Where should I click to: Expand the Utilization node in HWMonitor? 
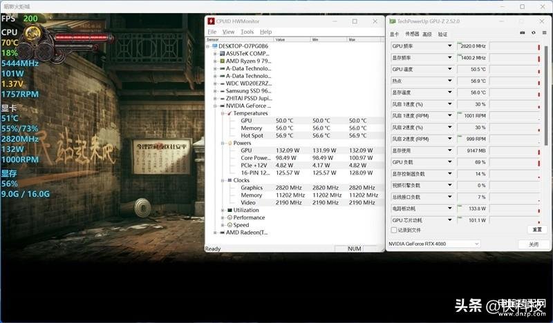pos(223,211)
